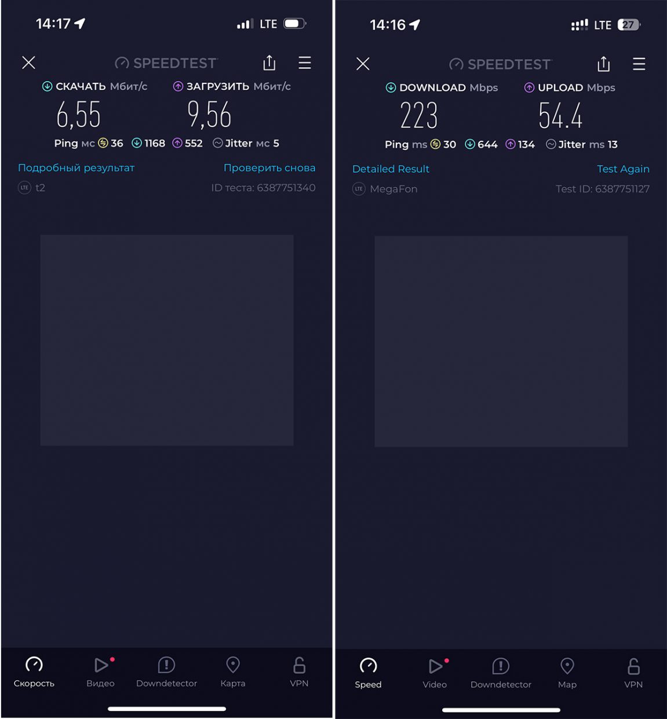The image size is (667, 719).
Task: Open hamburger menu on English screen
Action: [x=639, y=64]
